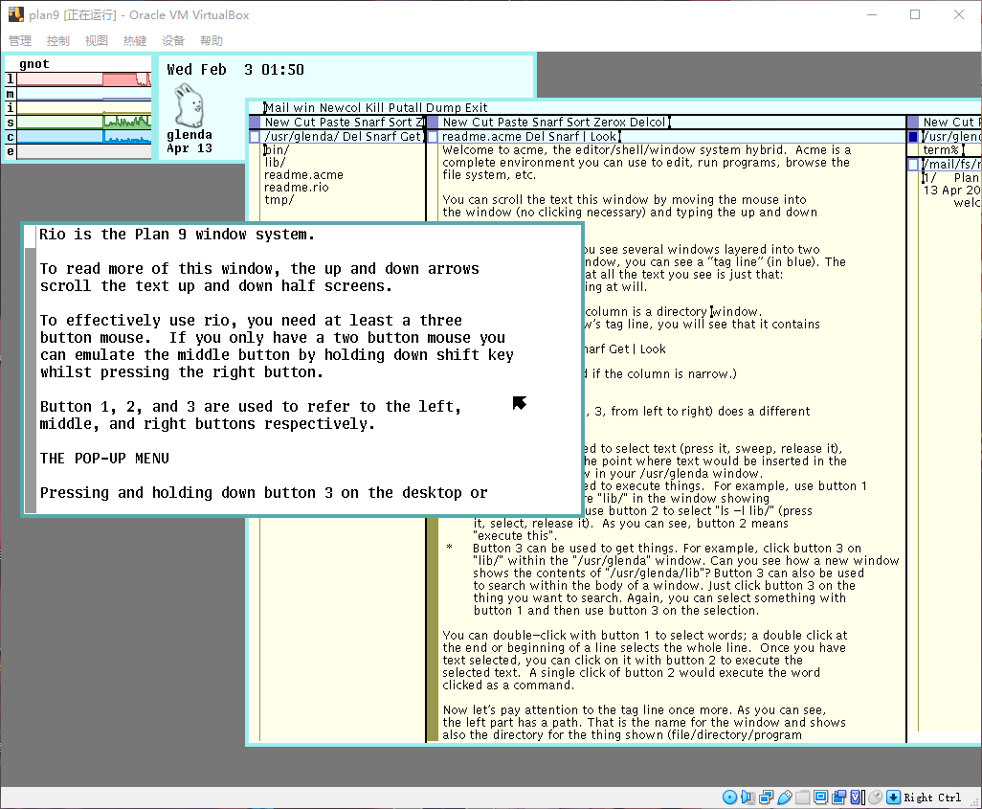Click the rio help window scrollbar
Screen dimensions: 982x809
pyautogui.click(x=31, y=370)
